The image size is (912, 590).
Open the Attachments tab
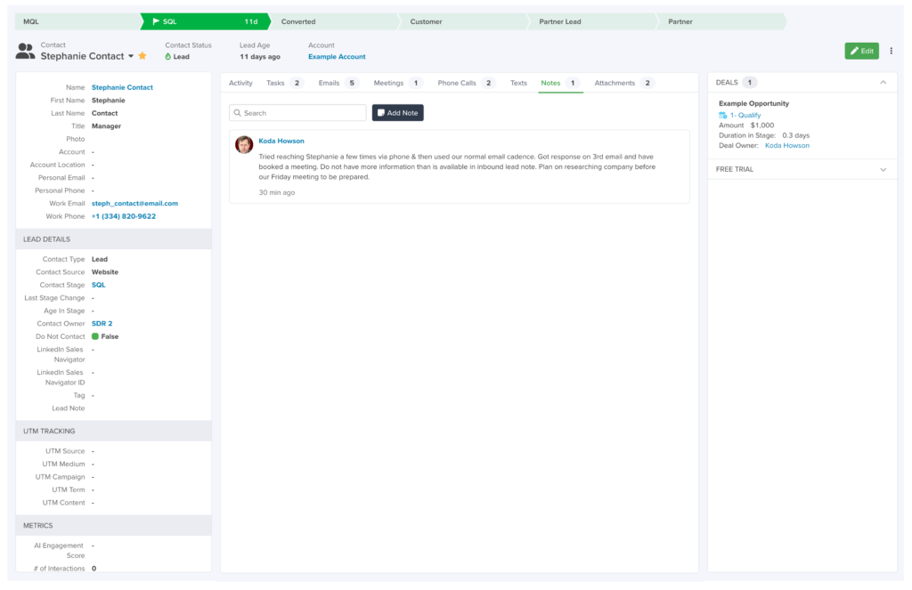623,83
